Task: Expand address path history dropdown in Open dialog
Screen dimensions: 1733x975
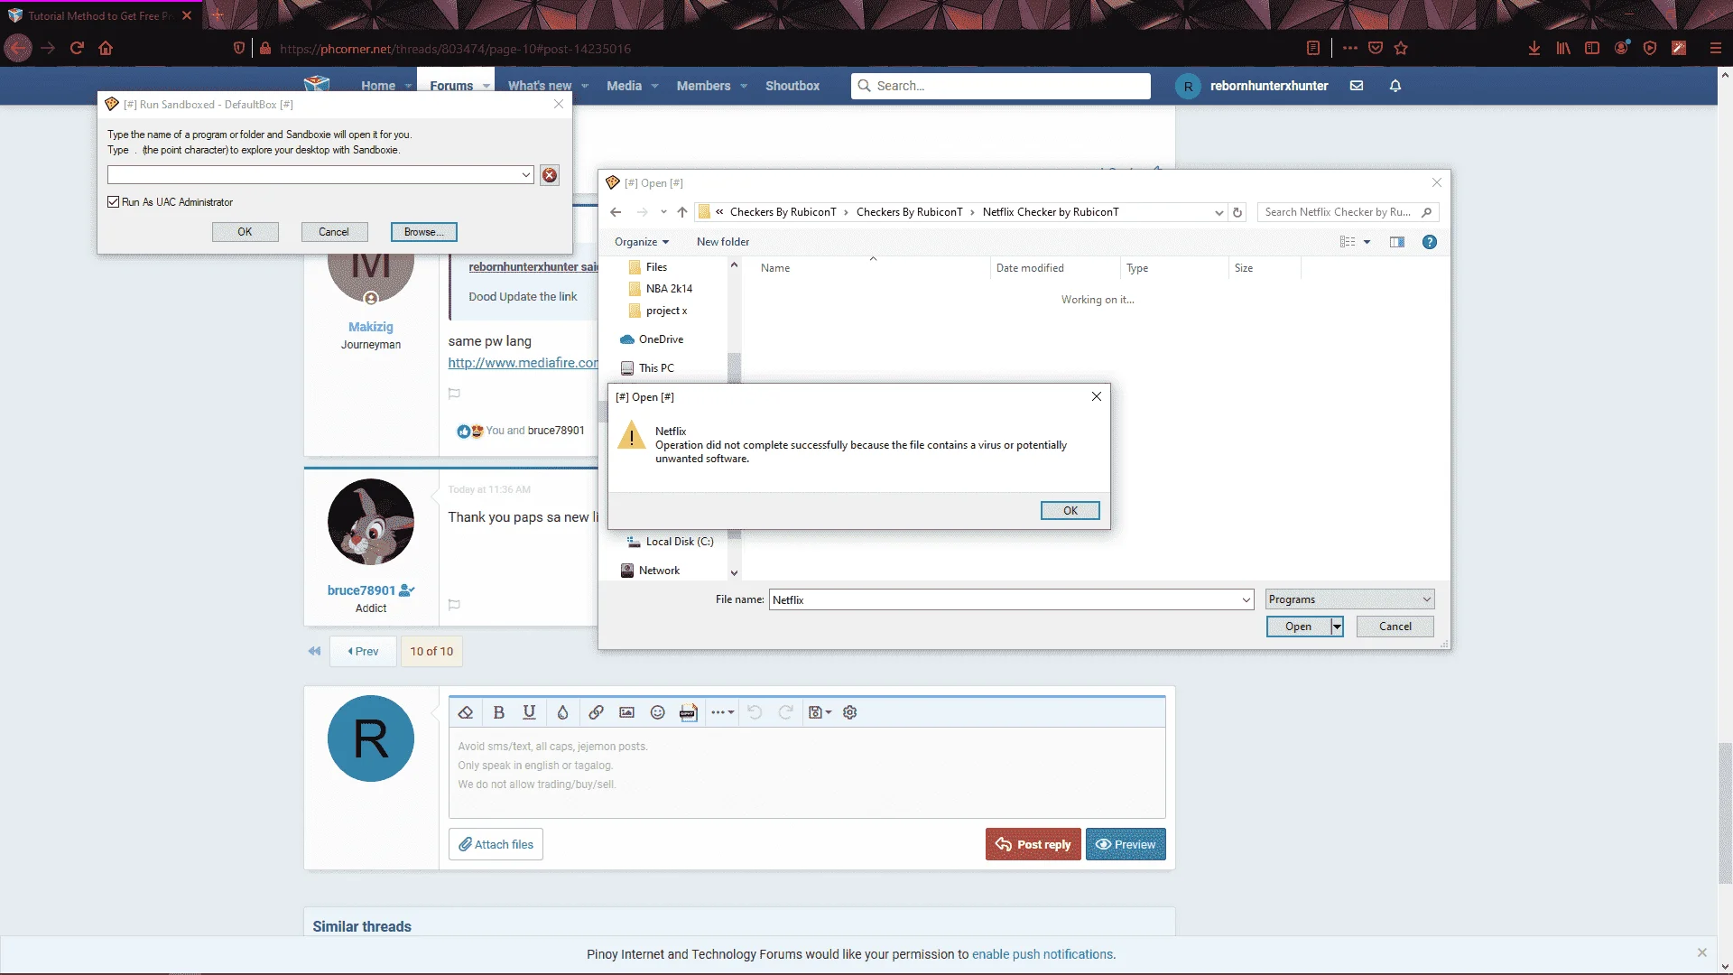Action: pos(1219,213)
